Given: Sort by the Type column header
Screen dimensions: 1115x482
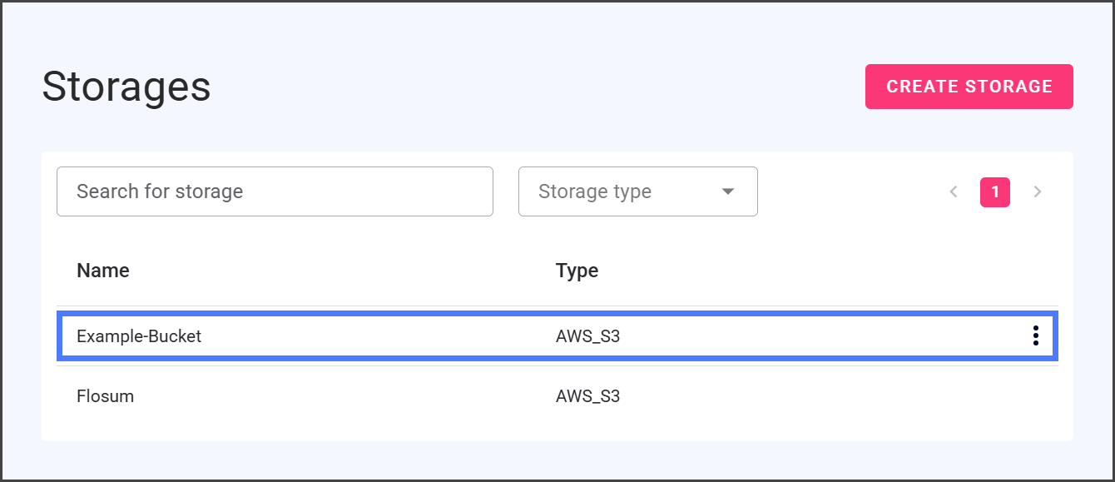Looking at the screenshot, I should [577, 271].
